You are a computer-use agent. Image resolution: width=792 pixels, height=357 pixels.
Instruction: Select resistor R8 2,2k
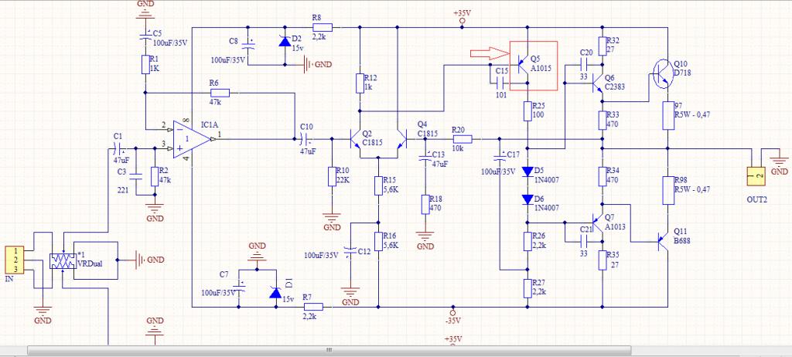323,28
